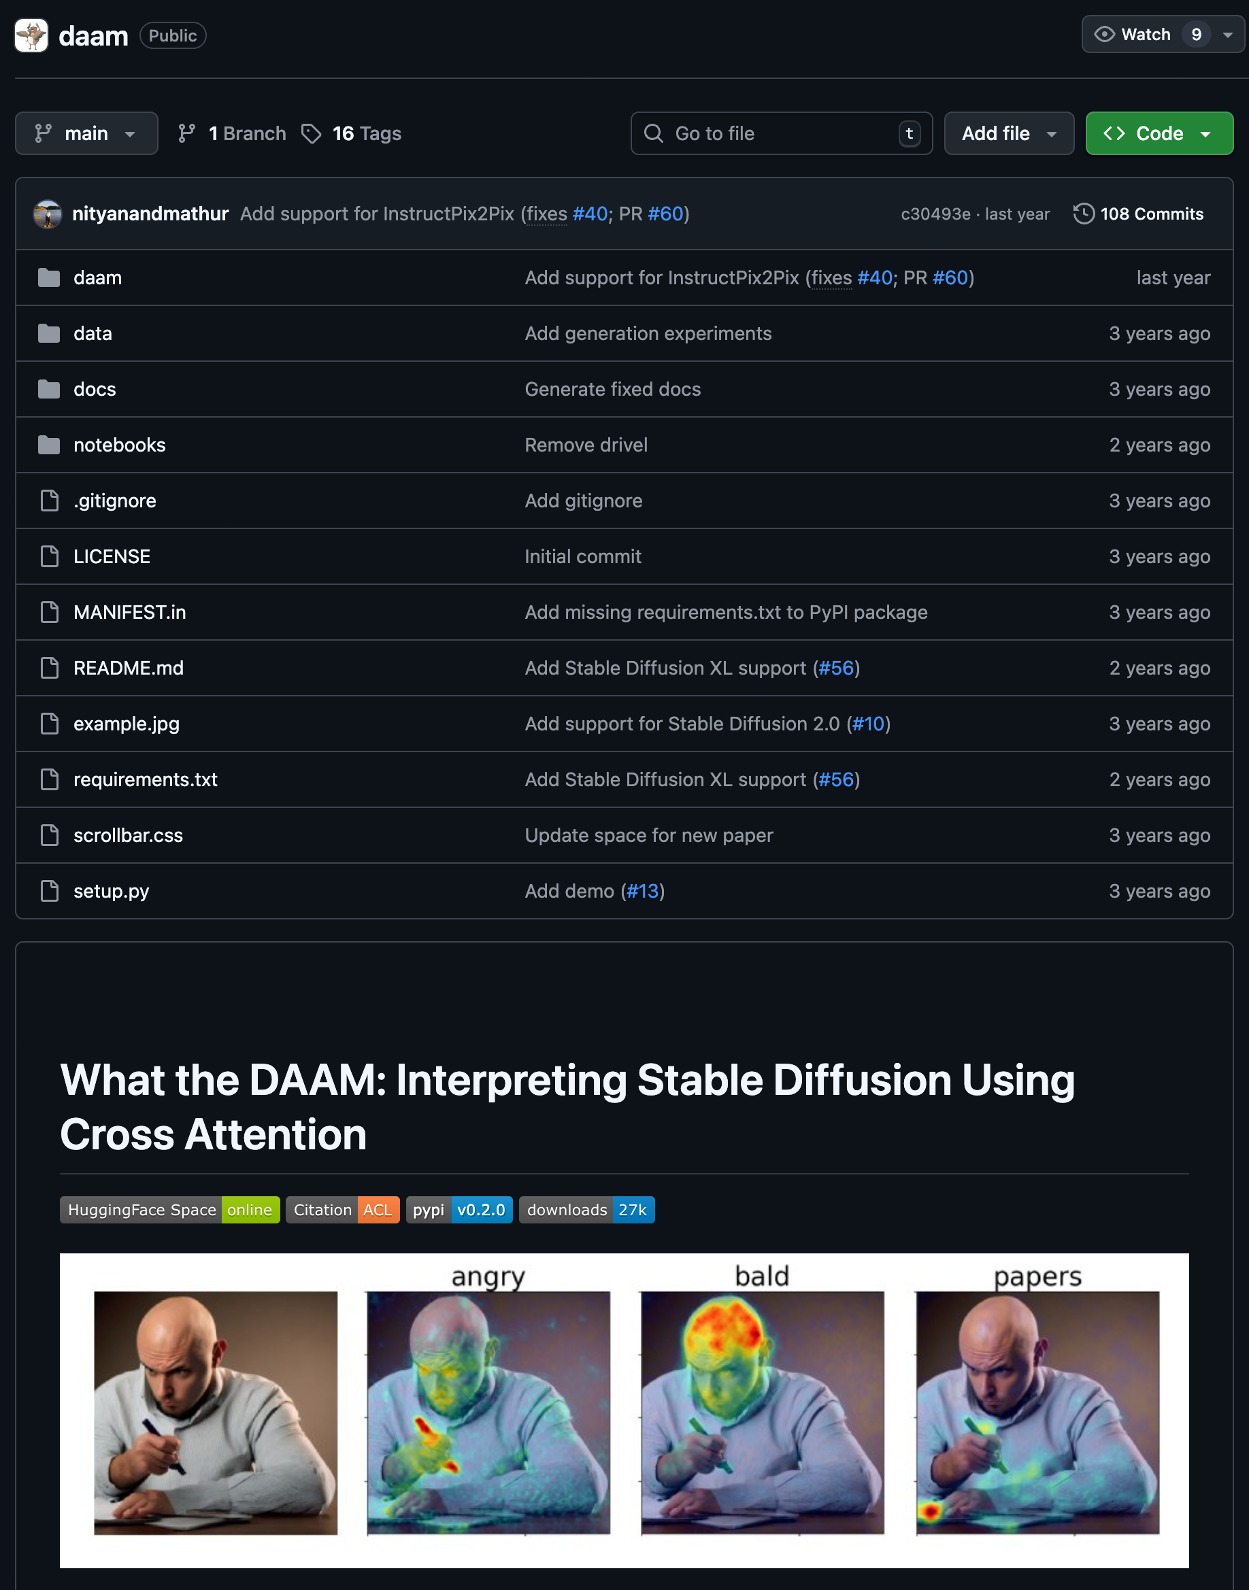Click the 't' keyboard shortcut hint
The image size is (1249, 1590).
click(x=910, y=133)
